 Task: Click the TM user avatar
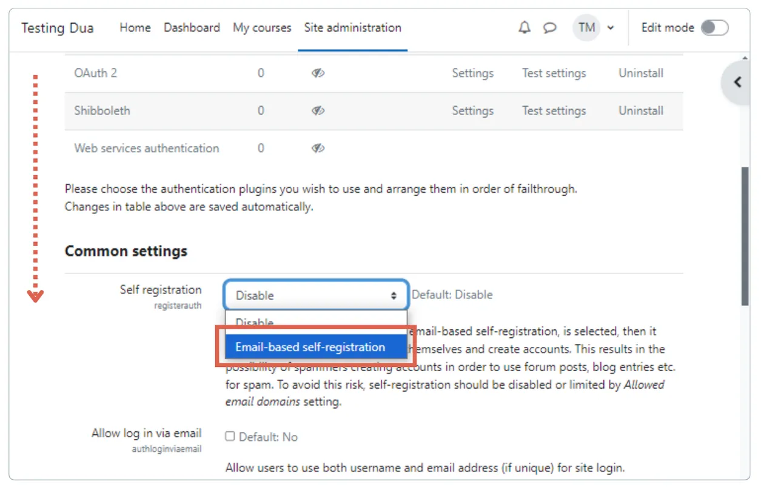click(586, 27)
